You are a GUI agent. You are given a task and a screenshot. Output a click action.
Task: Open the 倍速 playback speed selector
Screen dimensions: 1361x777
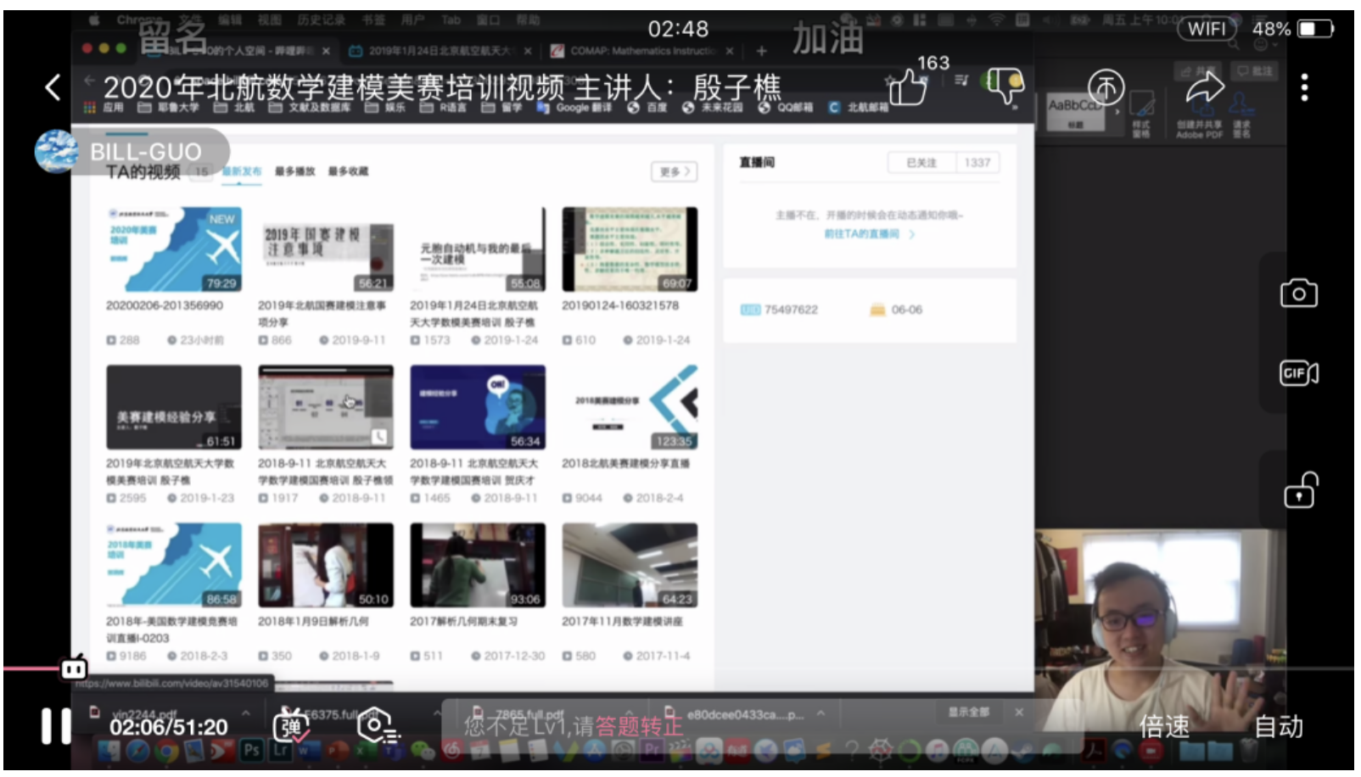coord(1164,727)
